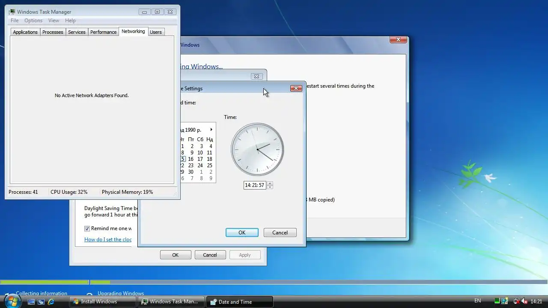The width and height of the screenshot is (548, 308).
Task: Launch Internet Explorer from quick launch
Action: point(51,302)
